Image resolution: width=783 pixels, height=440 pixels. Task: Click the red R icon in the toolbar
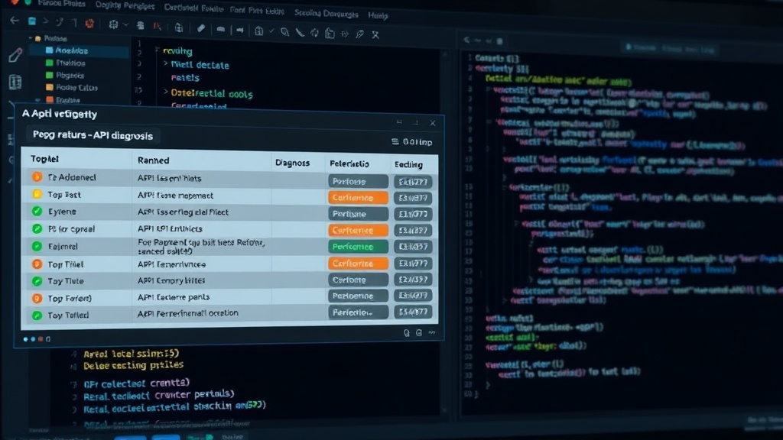point(158,27)
